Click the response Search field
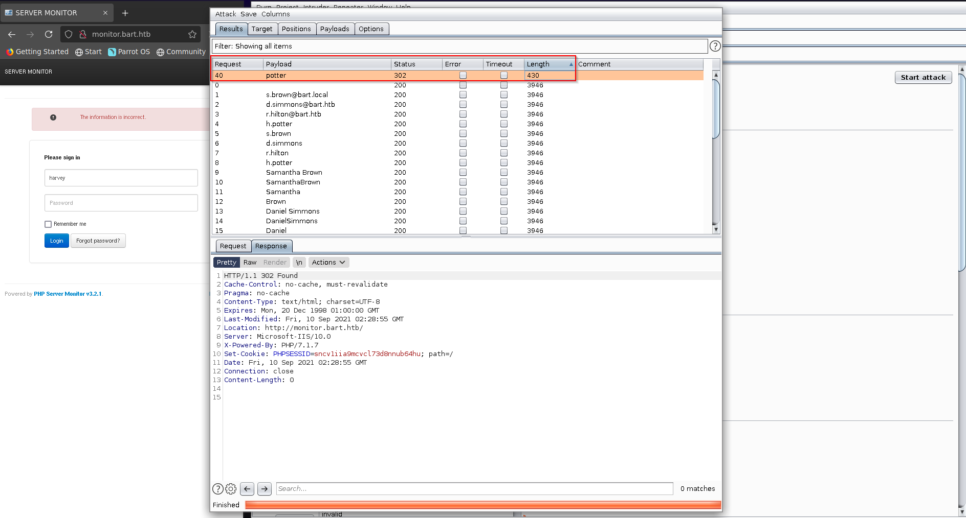The image size is (966, 518). click(474, 489)
